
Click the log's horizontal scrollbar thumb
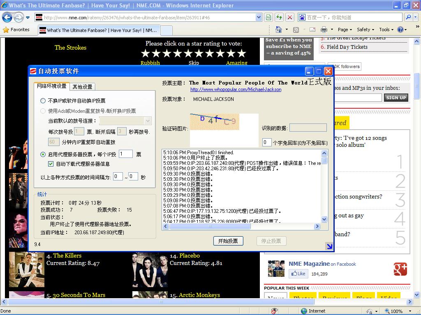tap(210, 226)
